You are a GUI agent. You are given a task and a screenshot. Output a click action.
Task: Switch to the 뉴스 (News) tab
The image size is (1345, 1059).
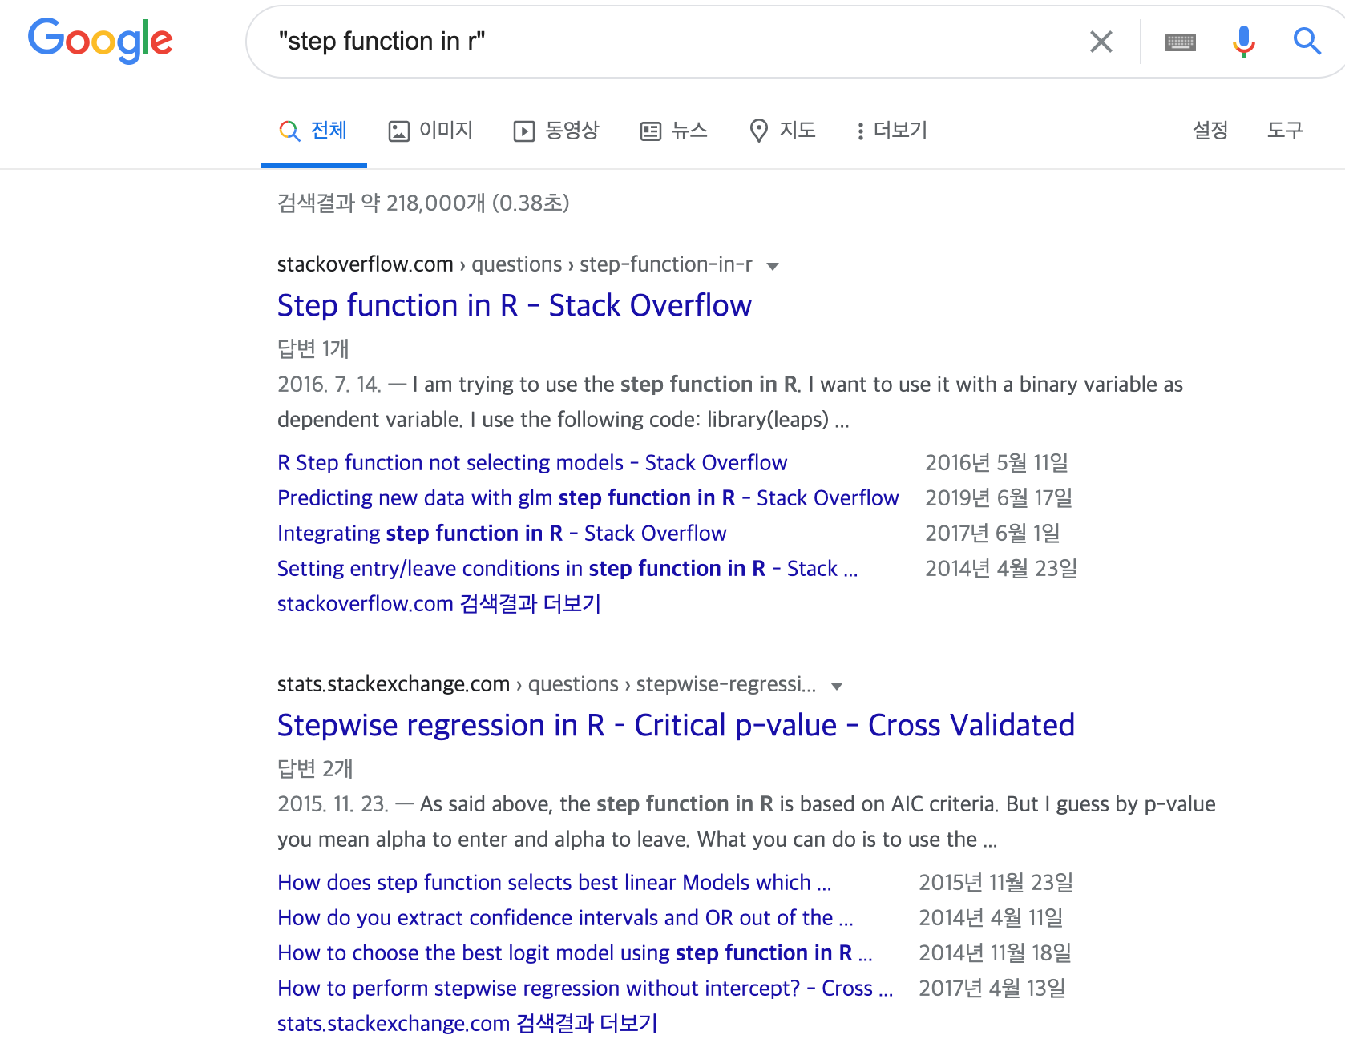[x=674, y=131]
